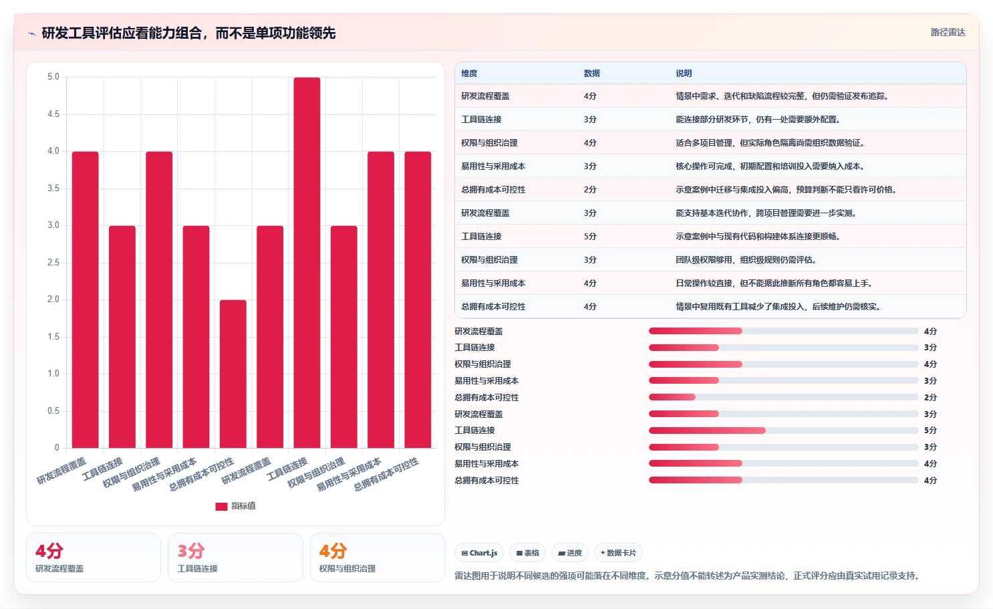Click the shortest chart bar at 2.0

pos(233,374)
